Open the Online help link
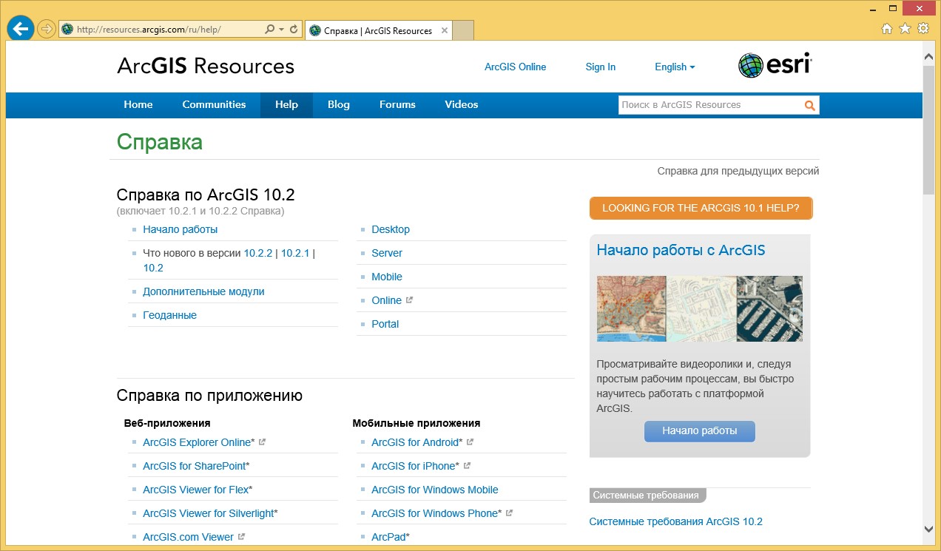This screenshot has height=551, width=941. tap(386, 300)
